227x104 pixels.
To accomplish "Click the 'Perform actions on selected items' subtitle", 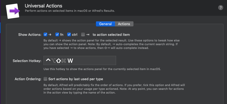I will coord(70,11).
